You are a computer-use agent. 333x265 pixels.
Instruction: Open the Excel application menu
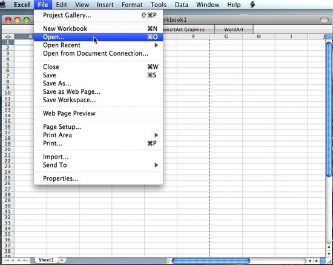(22, 5)
